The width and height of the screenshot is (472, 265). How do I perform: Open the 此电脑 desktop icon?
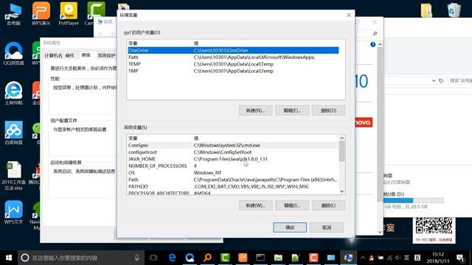coord(13,13)
